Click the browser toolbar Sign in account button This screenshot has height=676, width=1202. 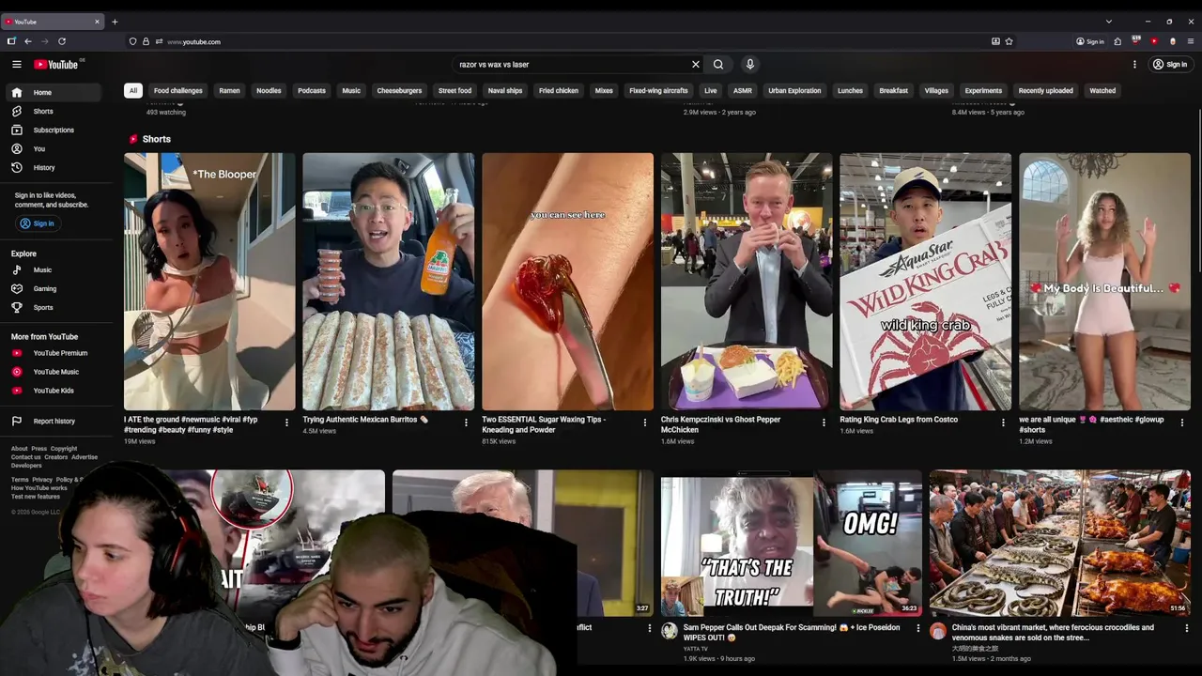tap(1090, 41)
